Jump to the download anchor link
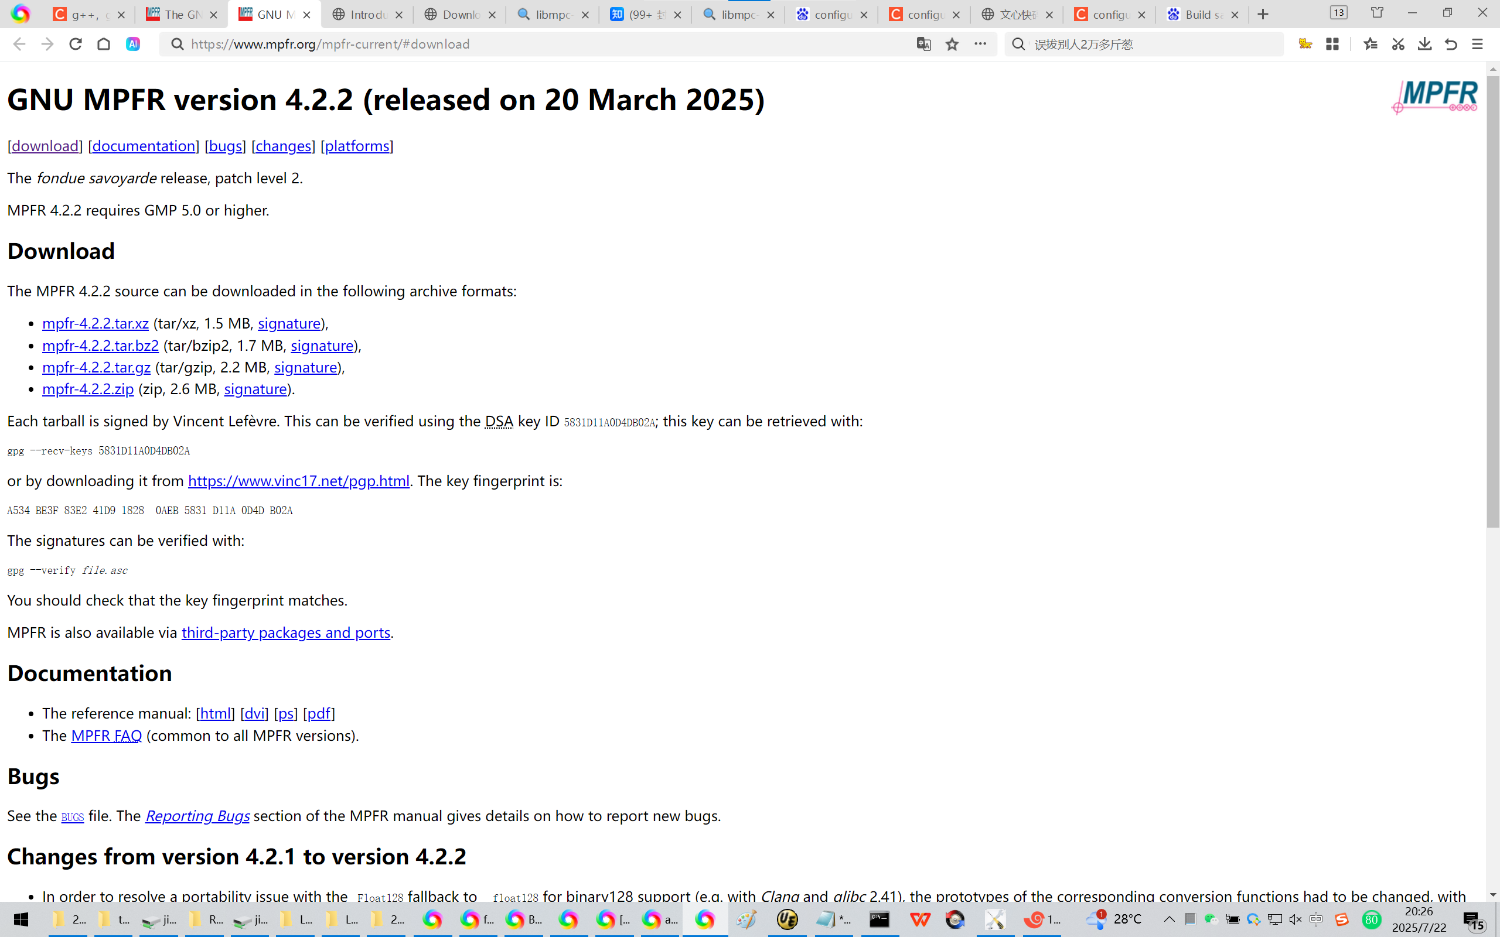This screenshot has height=937, width=1500. point(45,146)
